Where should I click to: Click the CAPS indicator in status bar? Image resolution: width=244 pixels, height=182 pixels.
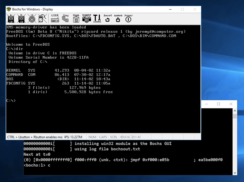[x=103, y=137]
